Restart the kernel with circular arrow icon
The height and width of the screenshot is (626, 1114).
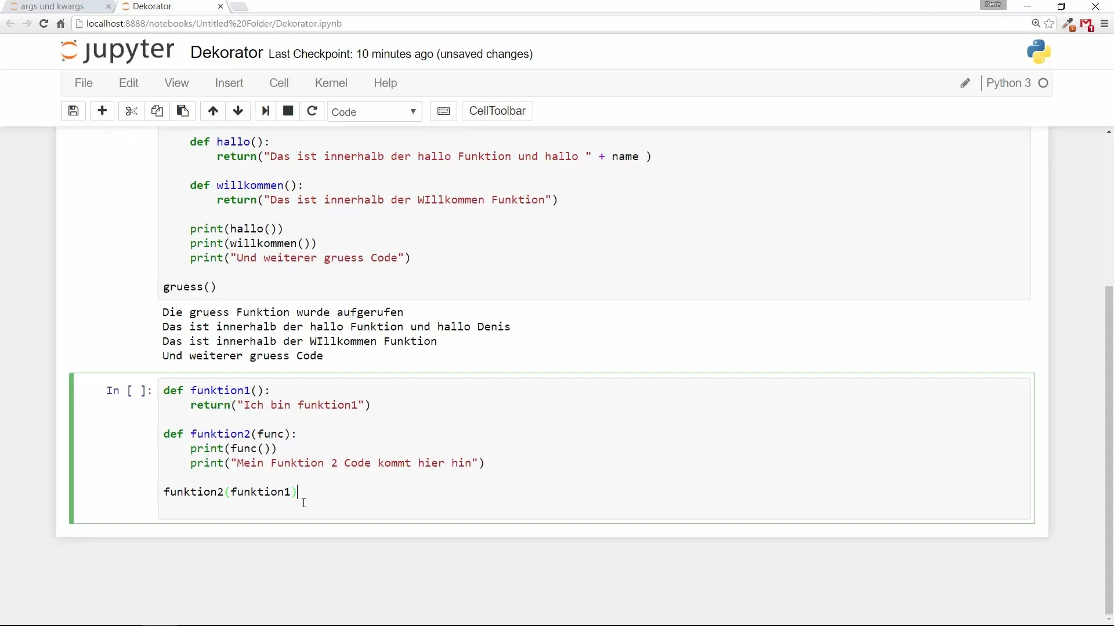click(312, 111)
